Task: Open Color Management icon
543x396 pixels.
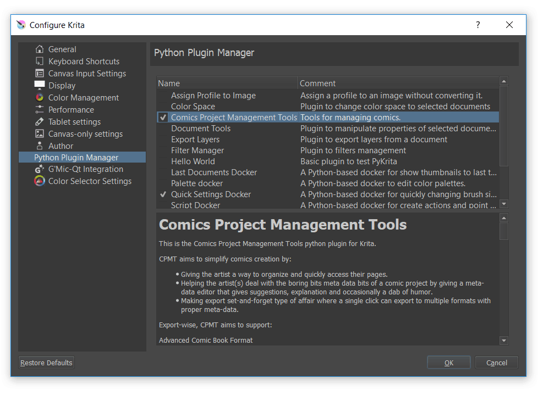Action: [x=40, y=98]
